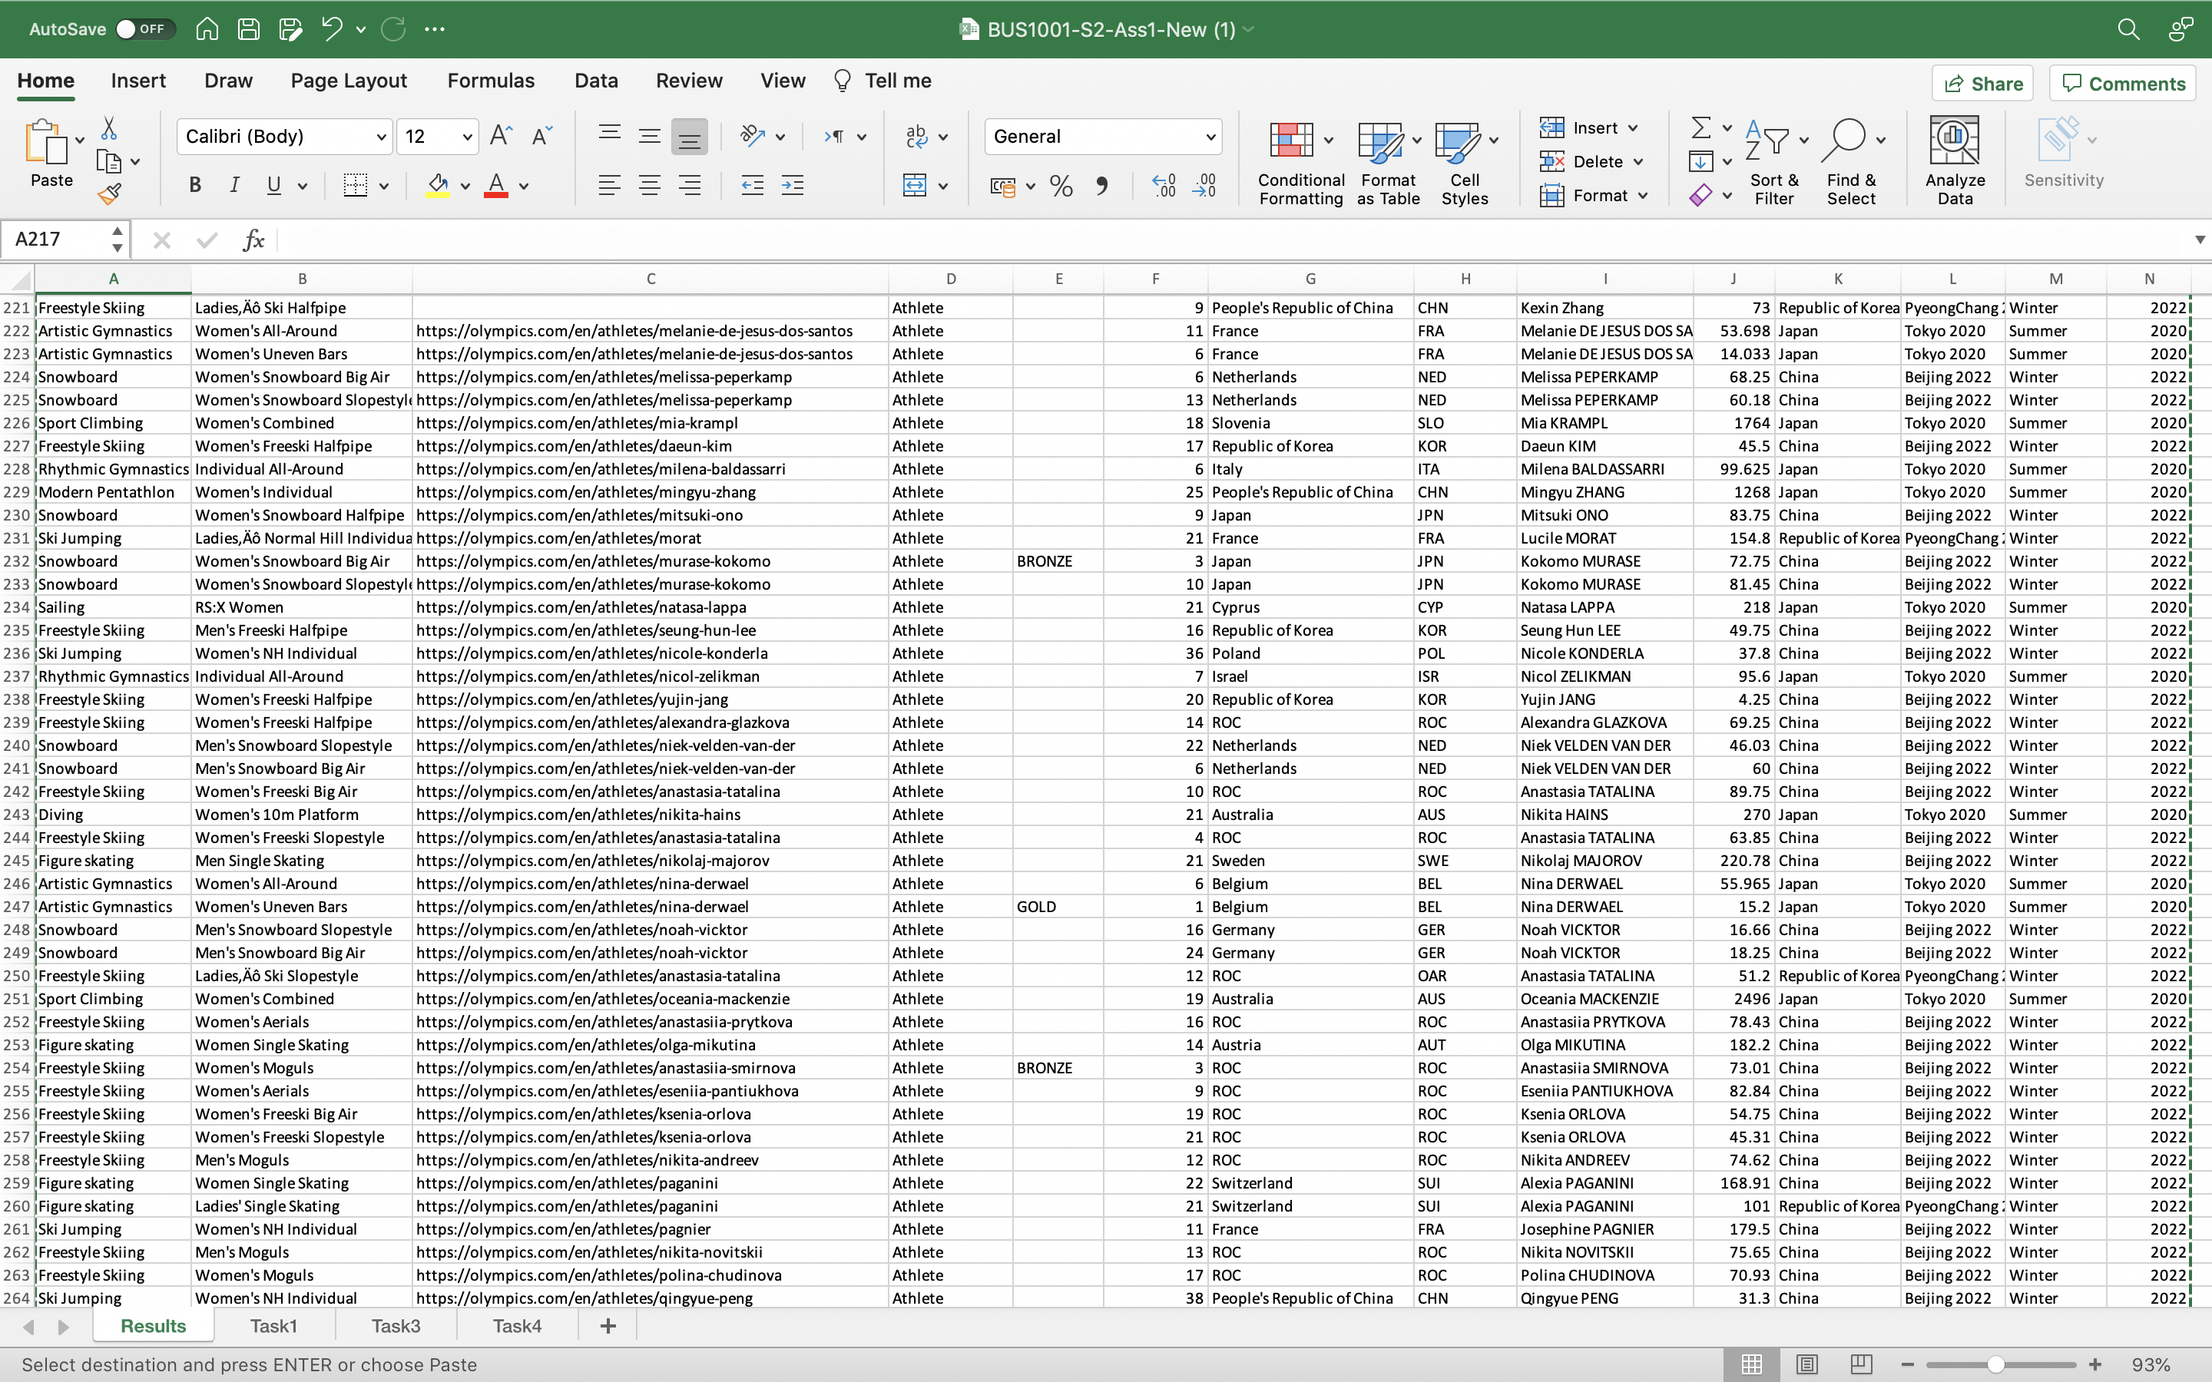Image resolution: width=2212 pixels, height=1382 pixels.
Task: Click the Format Painter brush icon
Action: 110,193
